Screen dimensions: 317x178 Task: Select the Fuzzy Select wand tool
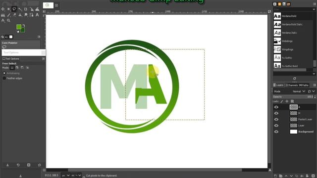(x=20, y=9)
